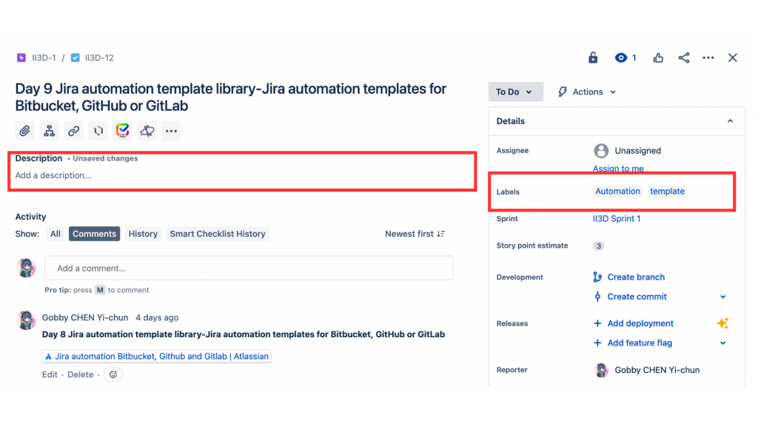Edit the story point estimate value 3
The image size is (758, 426).
point(599,246)
